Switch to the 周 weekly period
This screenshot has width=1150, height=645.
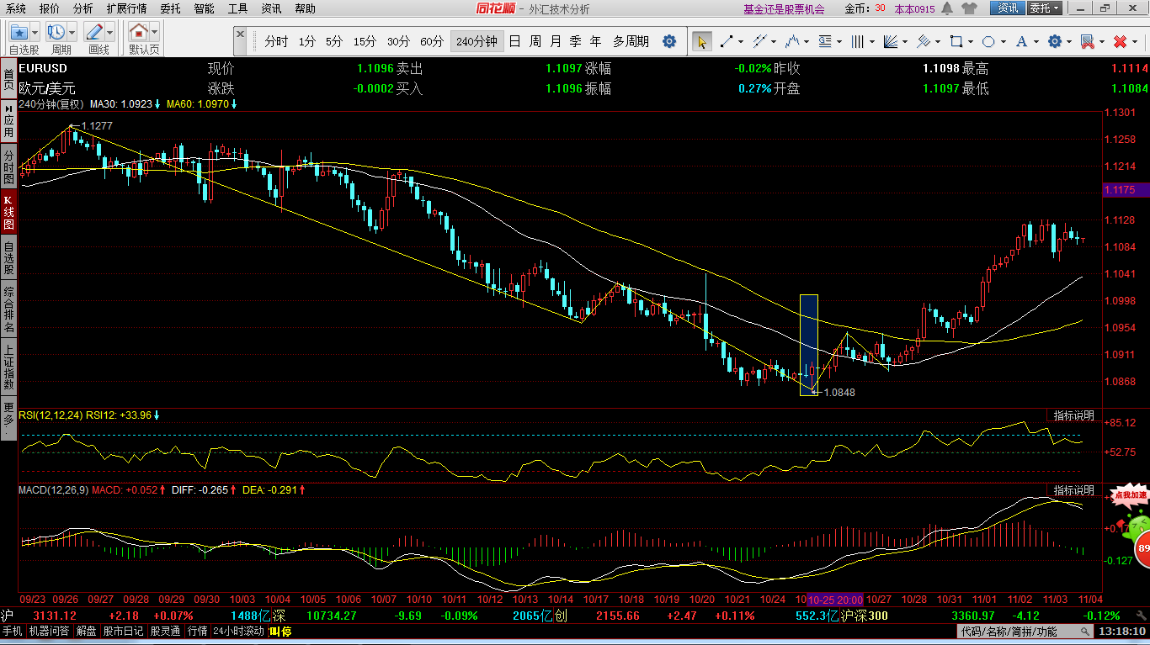pyautogui.click(x=535, y=41)
